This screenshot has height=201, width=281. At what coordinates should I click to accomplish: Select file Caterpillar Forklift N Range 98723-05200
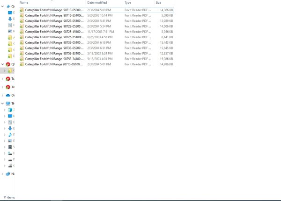tap(54, 26)
